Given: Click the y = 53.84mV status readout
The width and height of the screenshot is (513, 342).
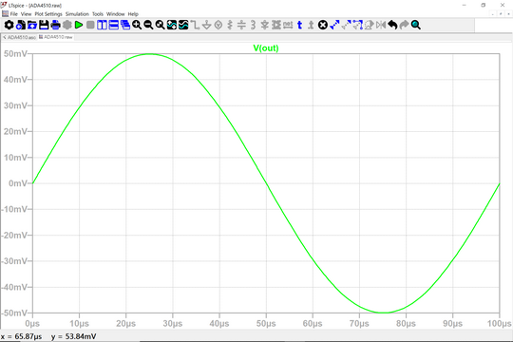Looking at the screenshot, I should 73,336.
